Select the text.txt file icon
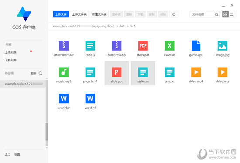240x163 pixels. pyautogui.click(x=169, y=72)
